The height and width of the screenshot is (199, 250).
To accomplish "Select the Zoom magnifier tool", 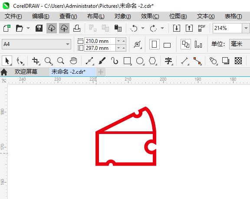I will pyautogui.click(x=48, y=61).
